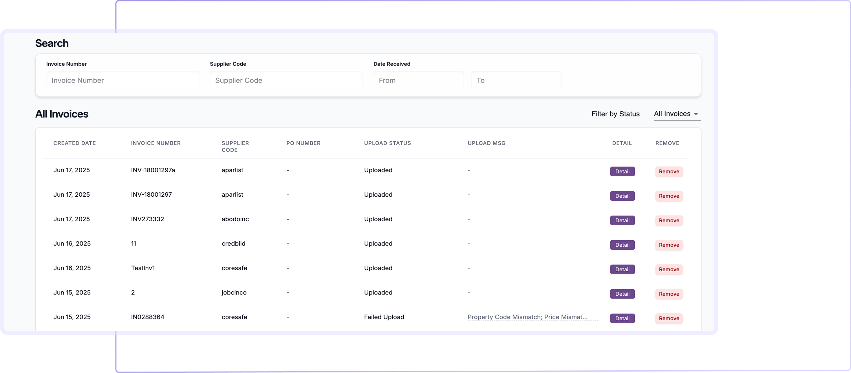Remove the failed invoice IN0288364
Viewport: 851px width, 373px height.
669,318
